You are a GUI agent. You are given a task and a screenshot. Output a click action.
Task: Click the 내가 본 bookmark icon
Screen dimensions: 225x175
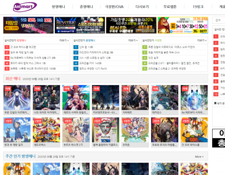[215, 103]
